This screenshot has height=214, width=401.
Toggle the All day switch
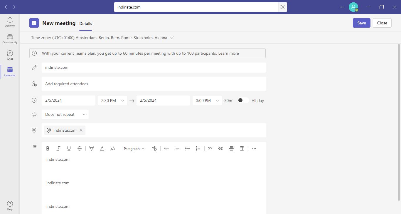[x=243, y=100]
